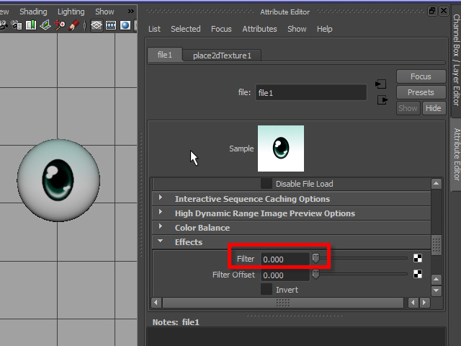Switch to the file1 tab

[x=165, y=55]
